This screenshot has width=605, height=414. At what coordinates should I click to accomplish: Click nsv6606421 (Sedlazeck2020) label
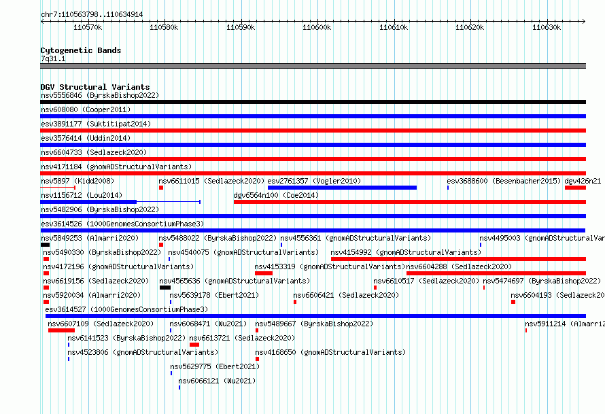(x=346, y=295)
